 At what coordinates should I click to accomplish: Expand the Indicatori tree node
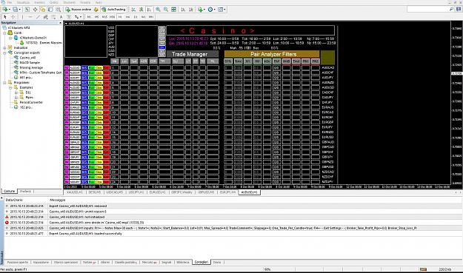4,47
